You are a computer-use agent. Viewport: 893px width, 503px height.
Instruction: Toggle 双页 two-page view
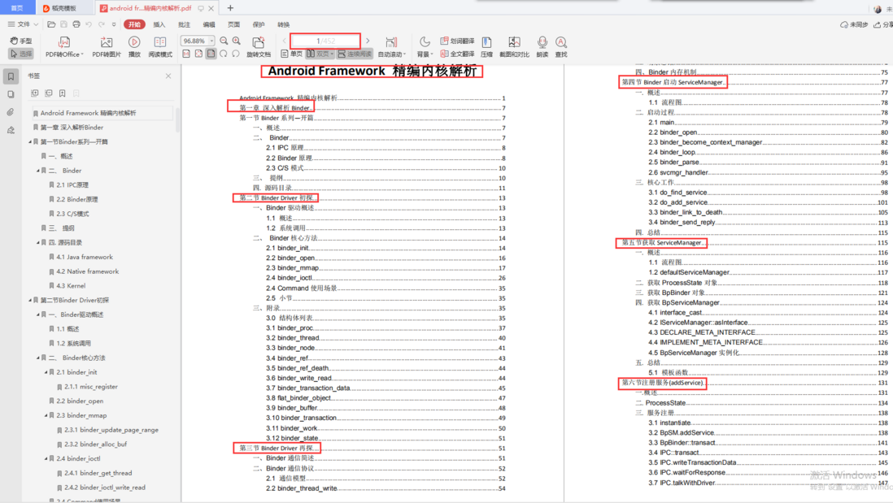coord(320,54)
